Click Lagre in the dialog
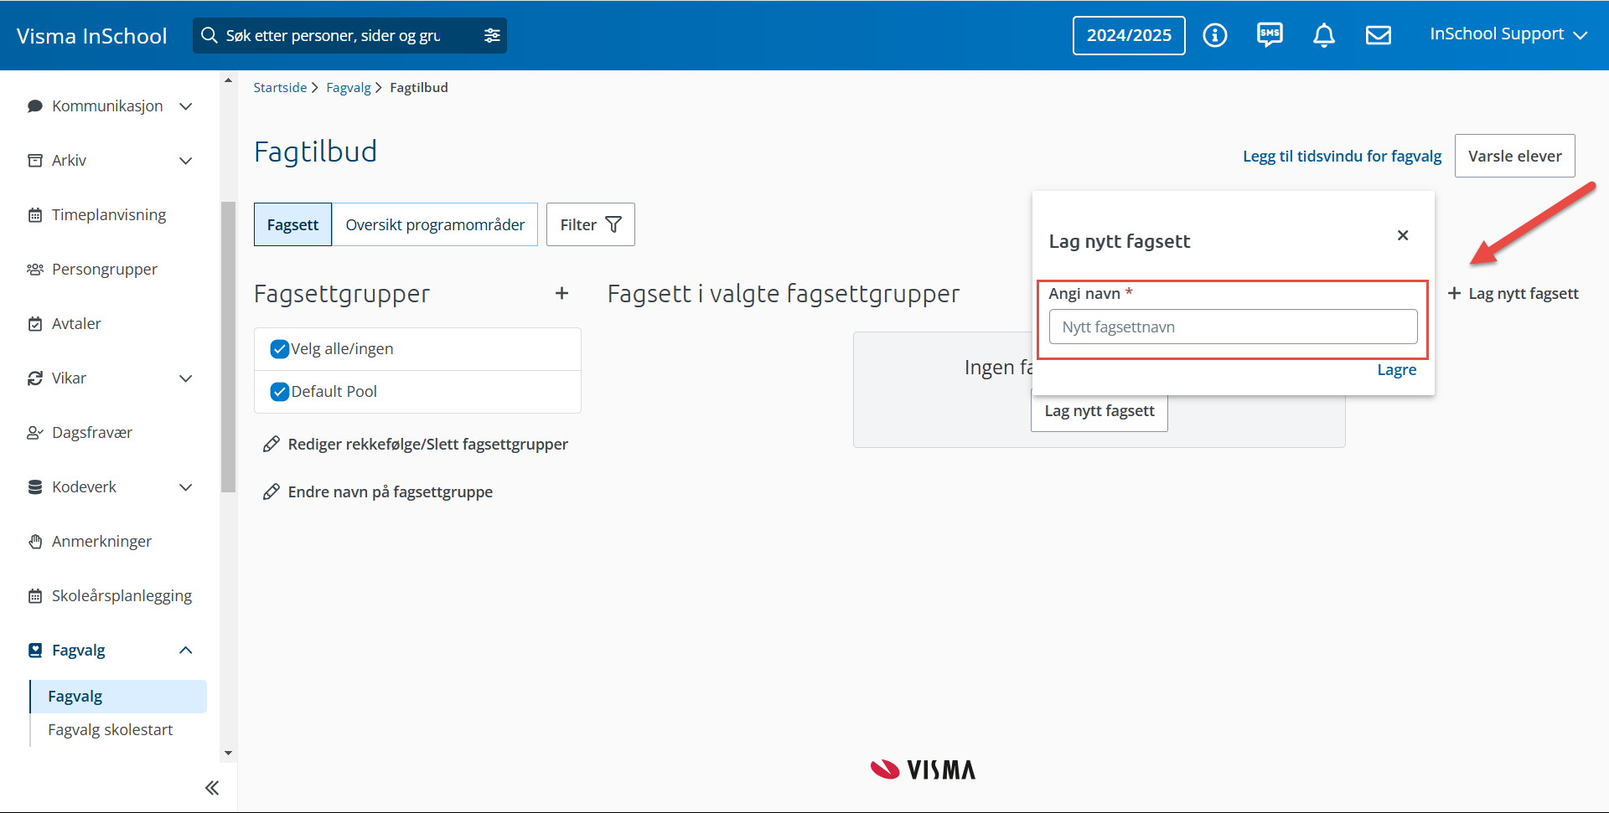Screen dimensions: 1609x813 (1397, 370)
